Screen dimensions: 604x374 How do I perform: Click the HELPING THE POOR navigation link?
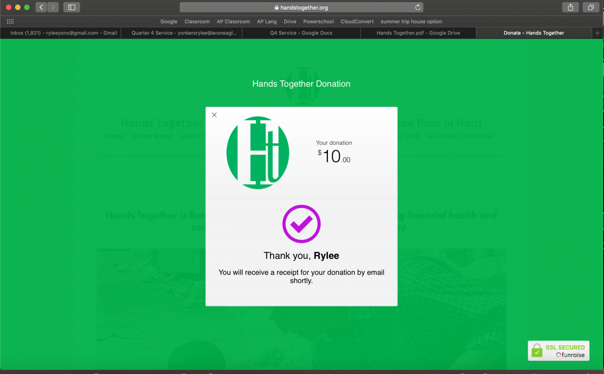pos(460,136)
